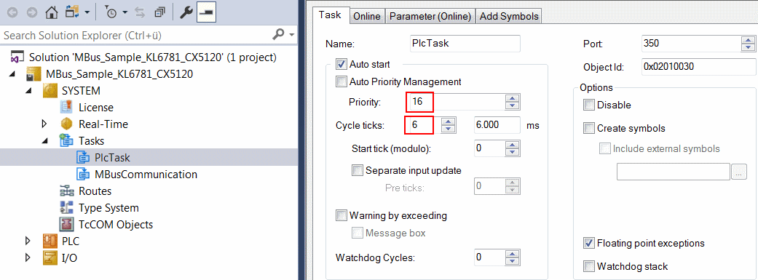Image resolution: width=758 pixels, height=280 pixels.
Task: Click the License item in the SYSTEM tree
Action: pyautogui.click(x=95, y=107)
